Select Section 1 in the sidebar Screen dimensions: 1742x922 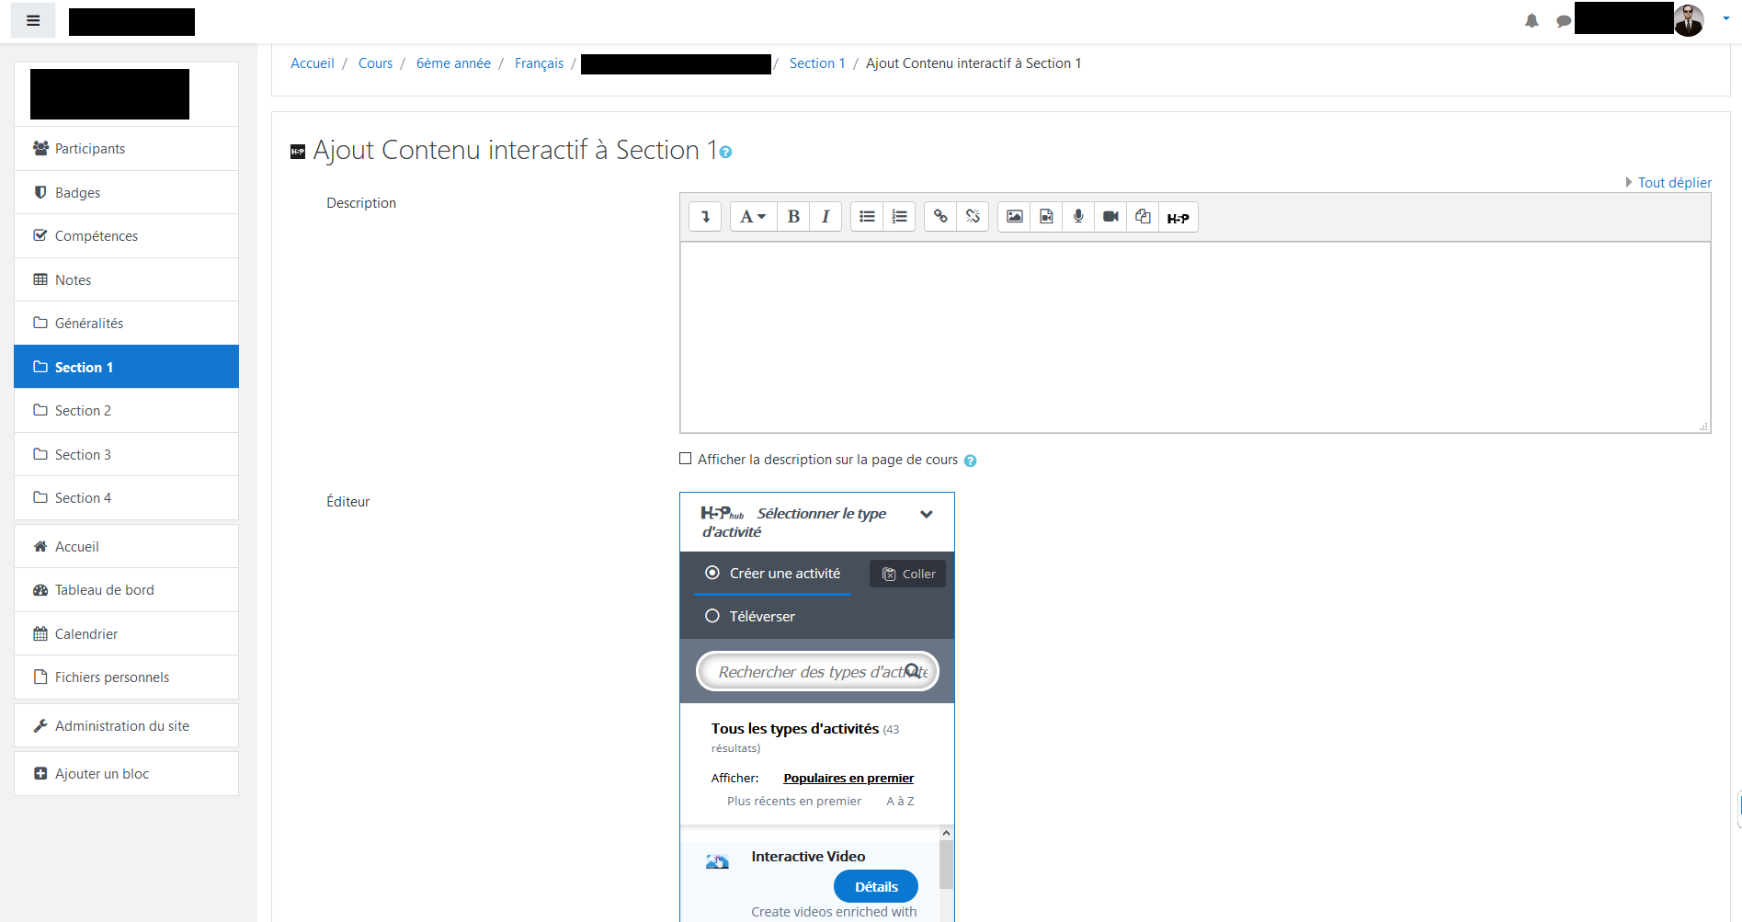pyautogui.click(x=127, y=367)
